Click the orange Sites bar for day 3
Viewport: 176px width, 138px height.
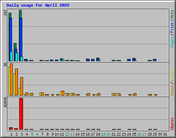click(22, 86)
